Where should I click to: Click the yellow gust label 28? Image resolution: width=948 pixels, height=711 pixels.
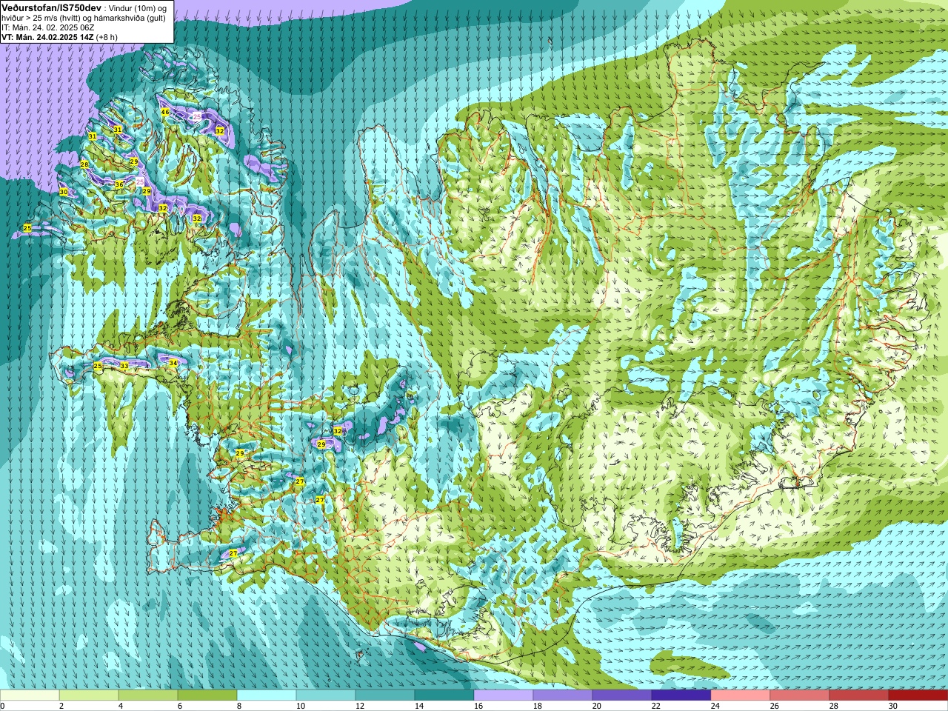click(x=84, y=164)
